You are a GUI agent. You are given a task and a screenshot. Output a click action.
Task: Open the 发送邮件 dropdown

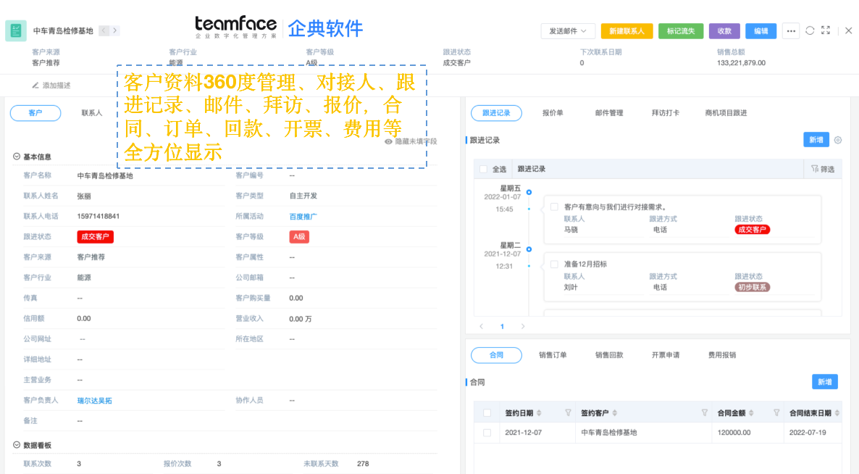568,31
